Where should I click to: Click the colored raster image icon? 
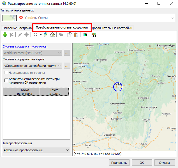[85, 35]
